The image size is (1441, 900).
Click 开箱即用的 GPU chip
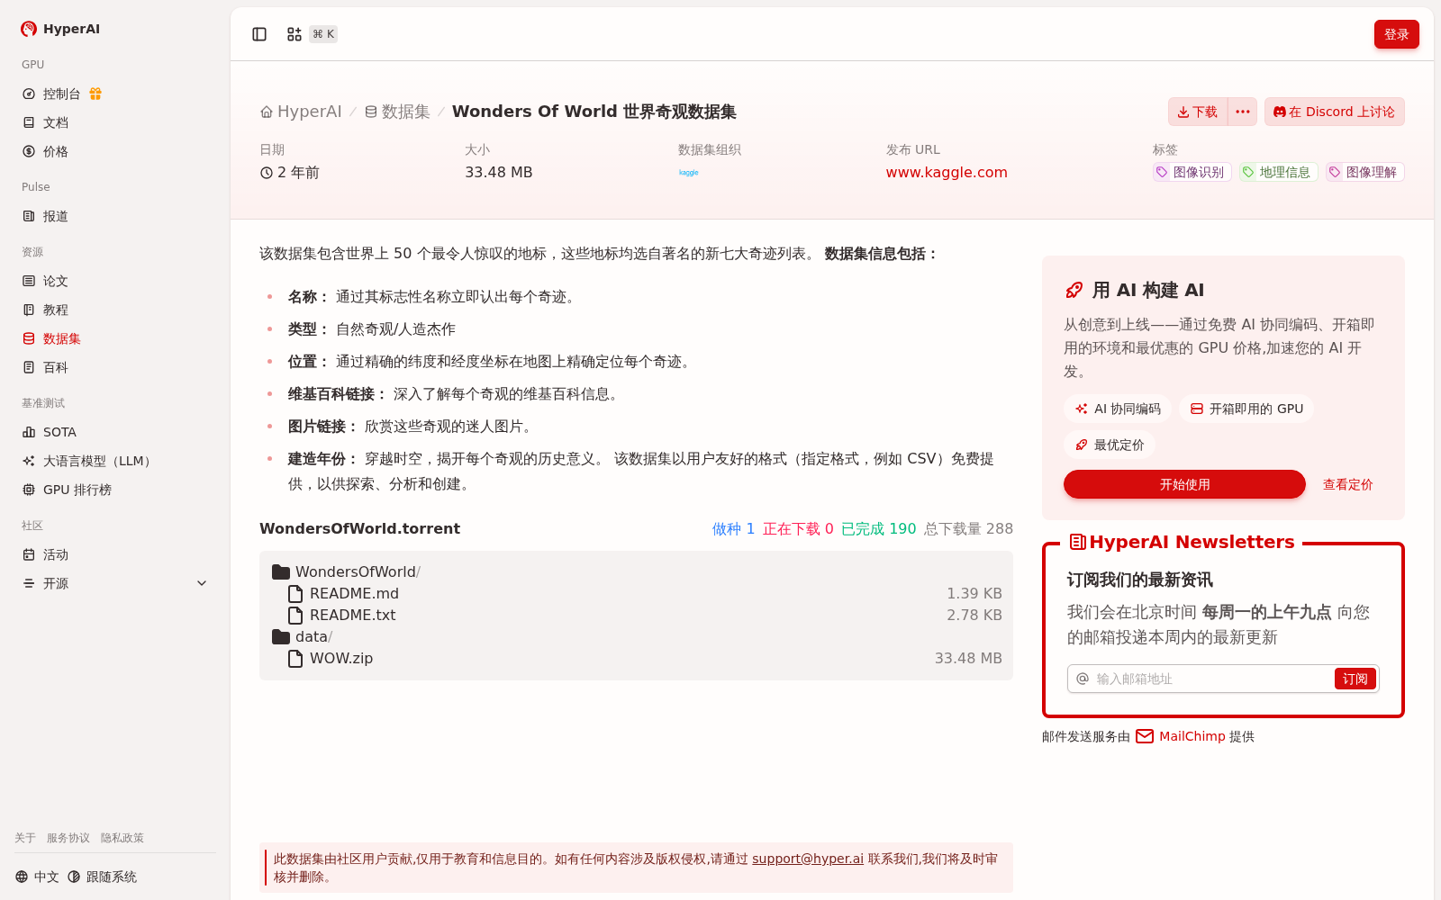pos(1246,409)
